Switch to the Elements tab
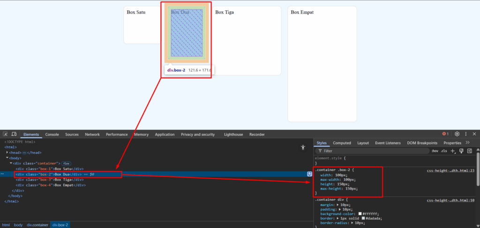 (x=31, y=134)
